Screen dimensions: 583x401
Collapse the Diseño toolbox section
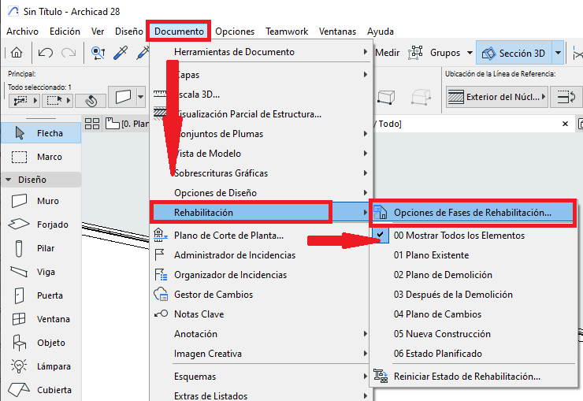[x=8, y=180]
